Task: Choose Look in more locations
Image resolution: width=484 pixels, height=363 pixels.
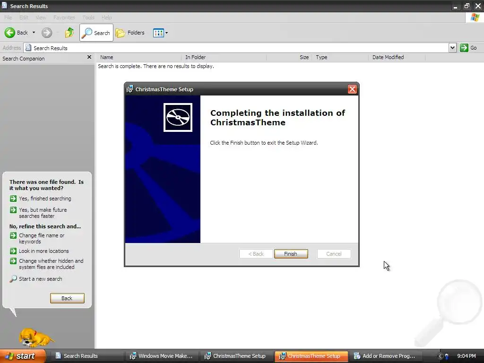Action: pos(39,251)
